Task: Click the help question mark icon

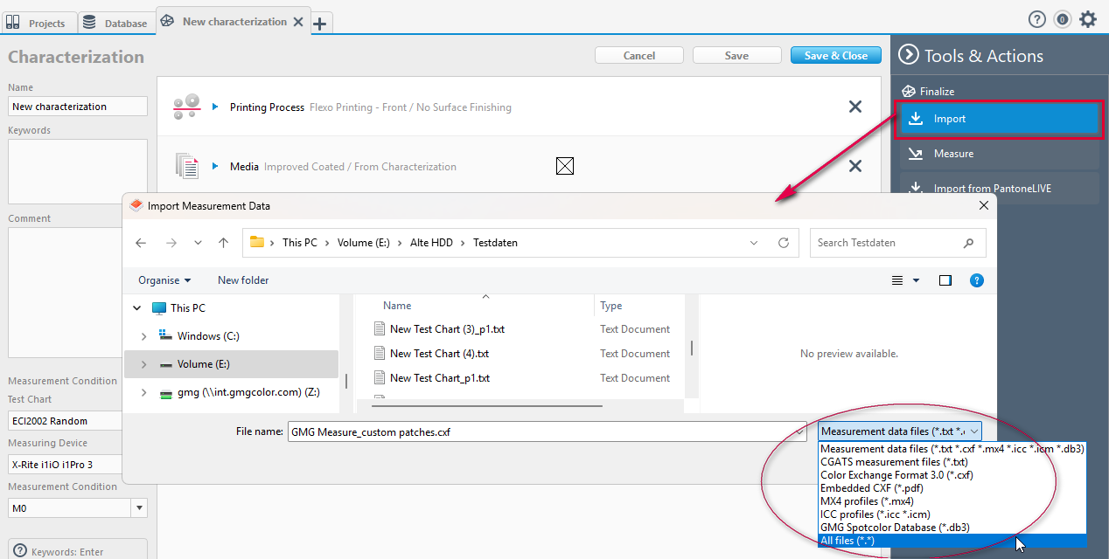Action: (1036, 19)
